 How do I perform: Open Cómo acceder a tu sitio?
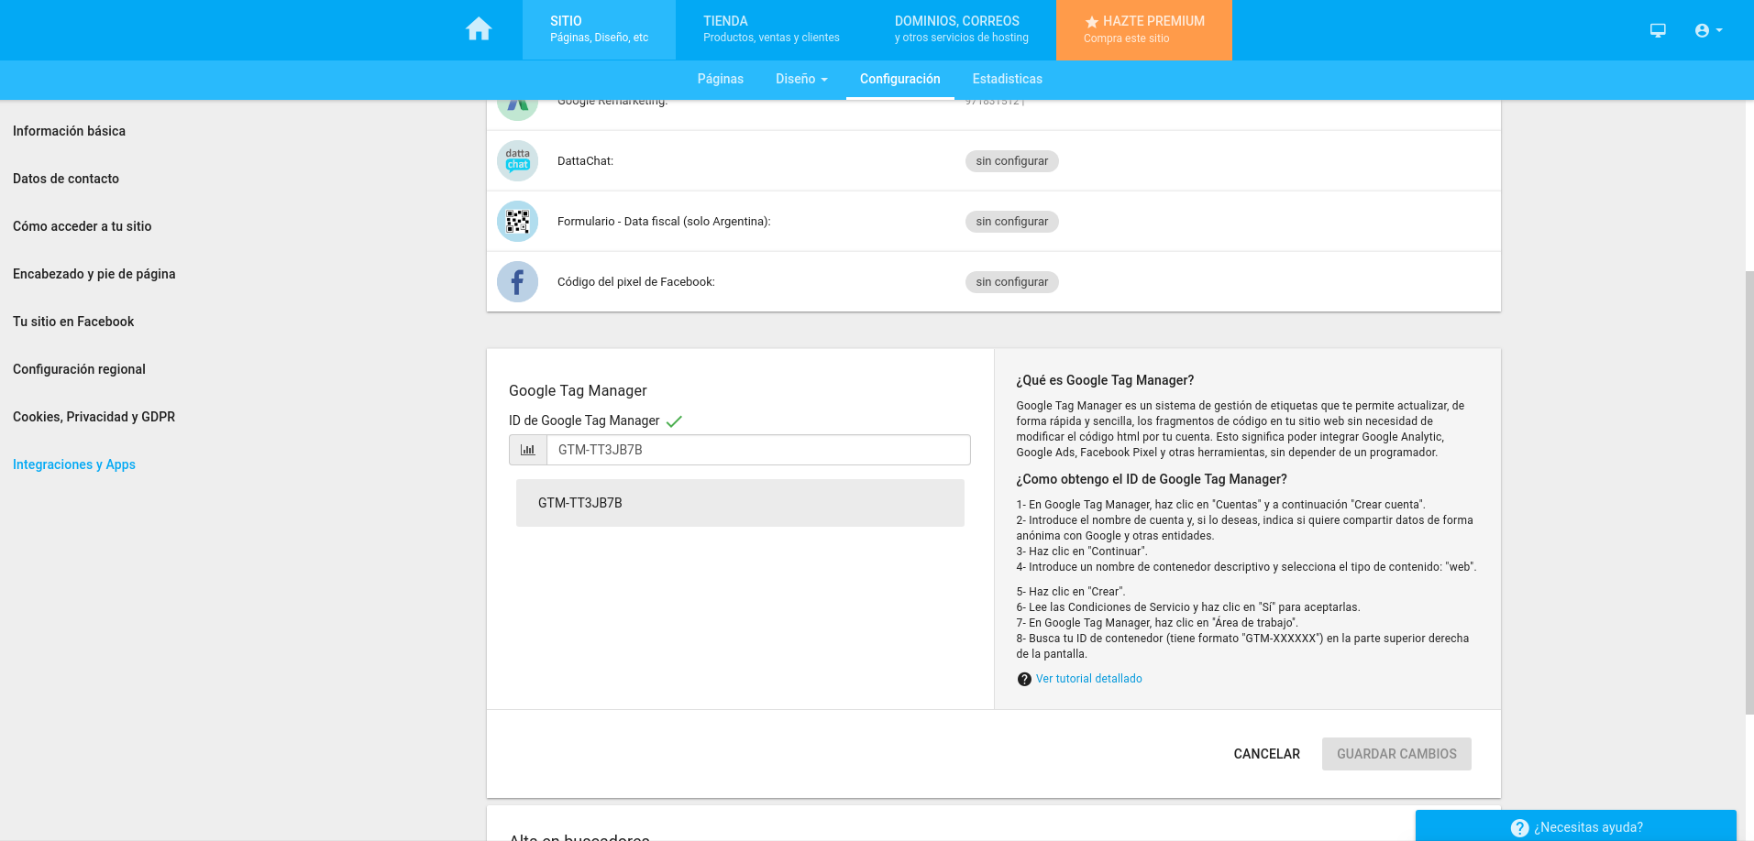[83, 226]
